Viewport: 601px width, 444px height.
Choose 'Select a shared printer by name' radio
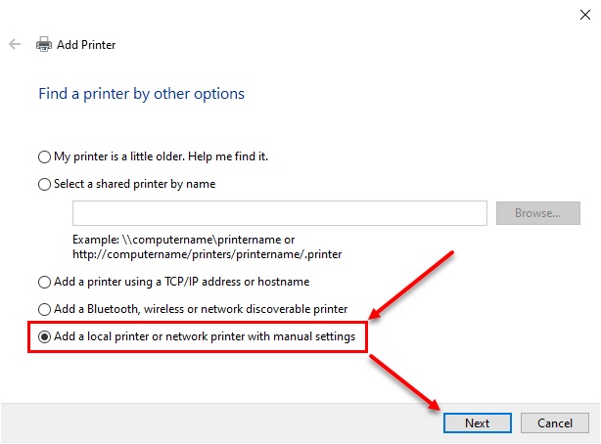click(x=44, y=184)
